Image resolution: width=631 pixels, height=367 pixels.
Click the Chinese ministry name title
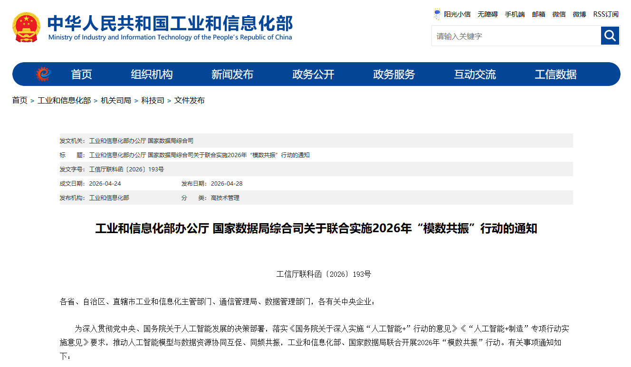[170, 23]
